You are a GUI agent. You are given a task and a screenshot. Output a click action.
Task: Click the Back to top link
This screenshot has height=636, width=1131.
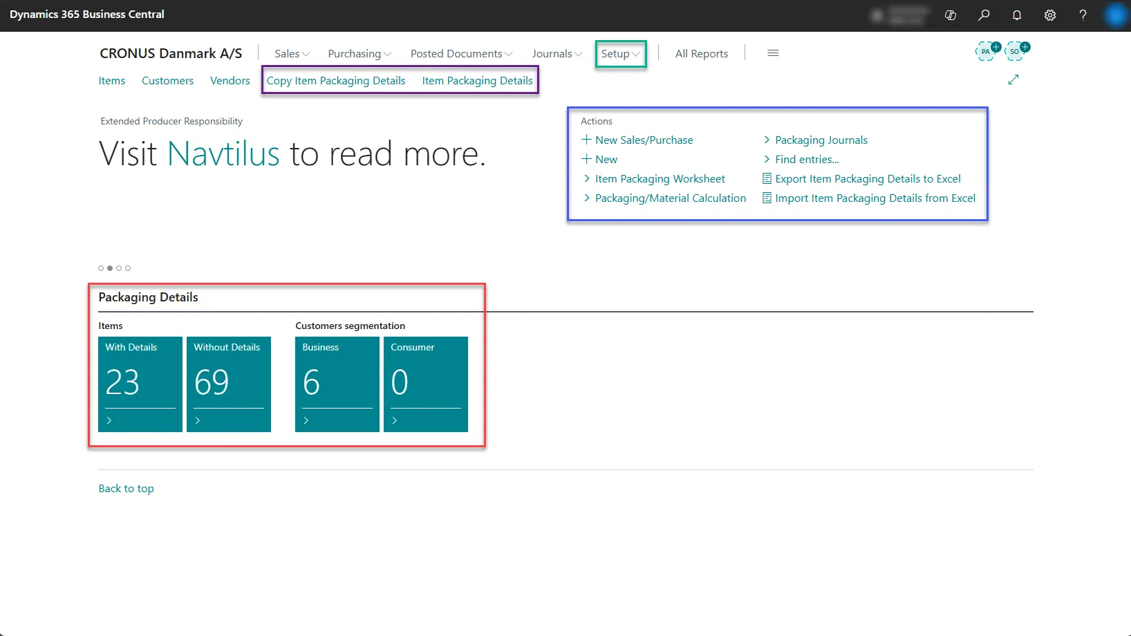[x=127, y=488]
